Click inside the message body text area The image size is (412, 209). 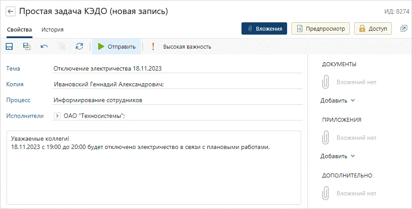tap(153, 175)
